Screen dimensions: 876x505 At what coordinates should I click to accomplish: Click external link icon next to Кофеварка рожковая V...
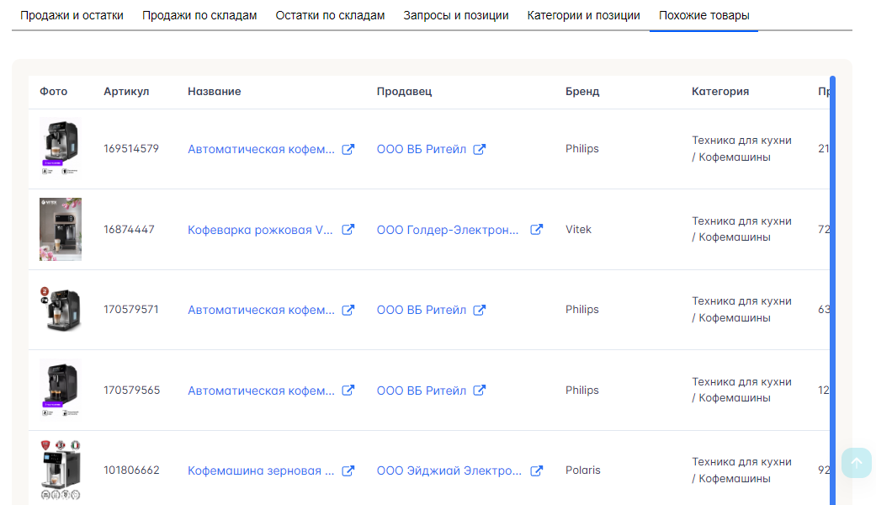[x=348, y=230]
